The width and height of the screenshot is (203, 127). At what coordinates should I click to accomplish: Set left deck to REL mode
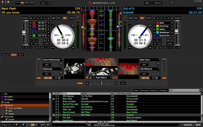[59, 18]
